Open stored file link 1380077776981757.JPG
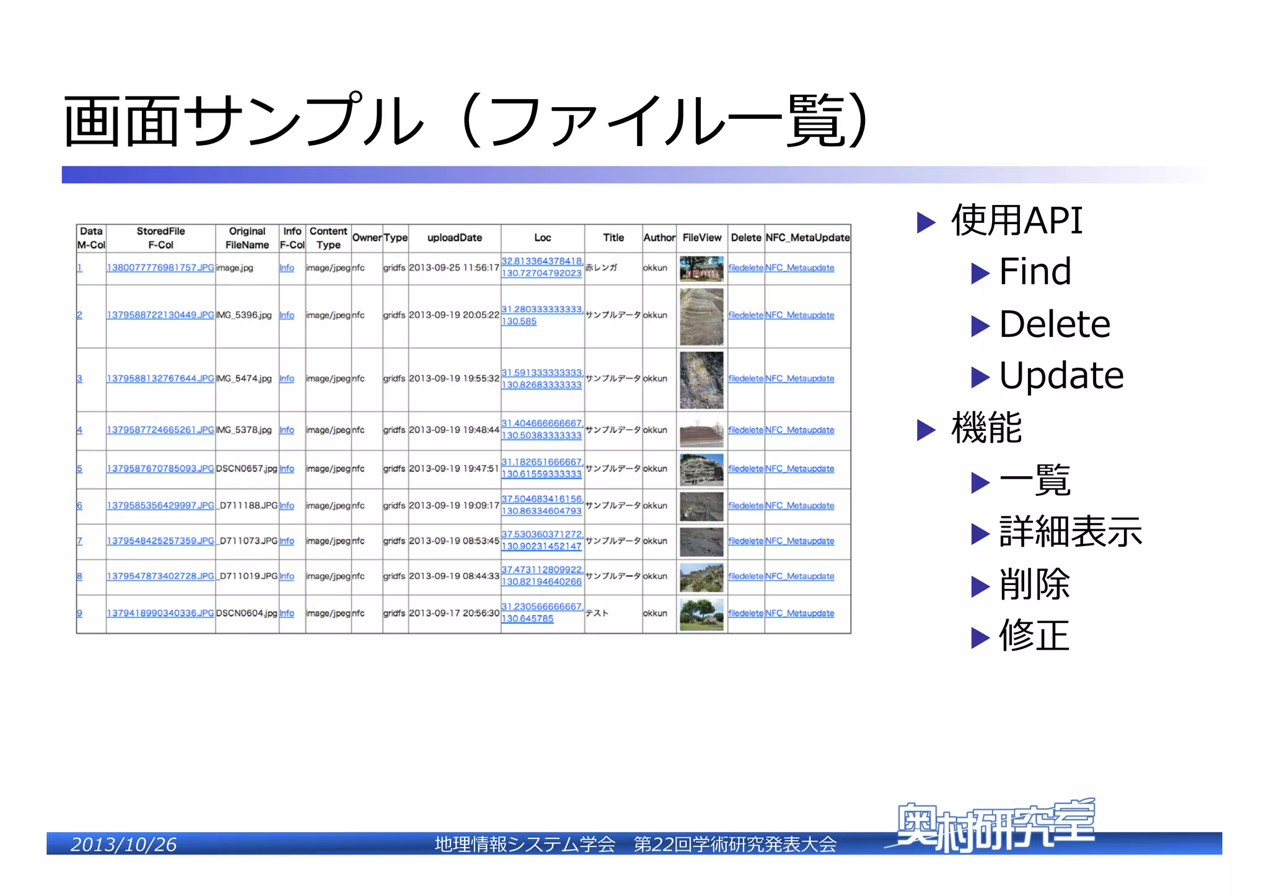1269x896 pixels. tap(160, 267)
